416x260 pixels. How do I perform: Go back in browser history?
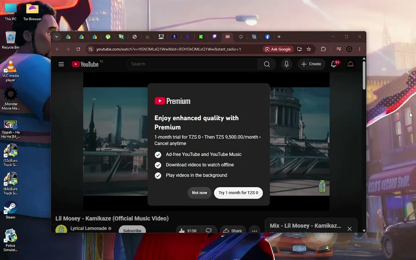[57, 49]
